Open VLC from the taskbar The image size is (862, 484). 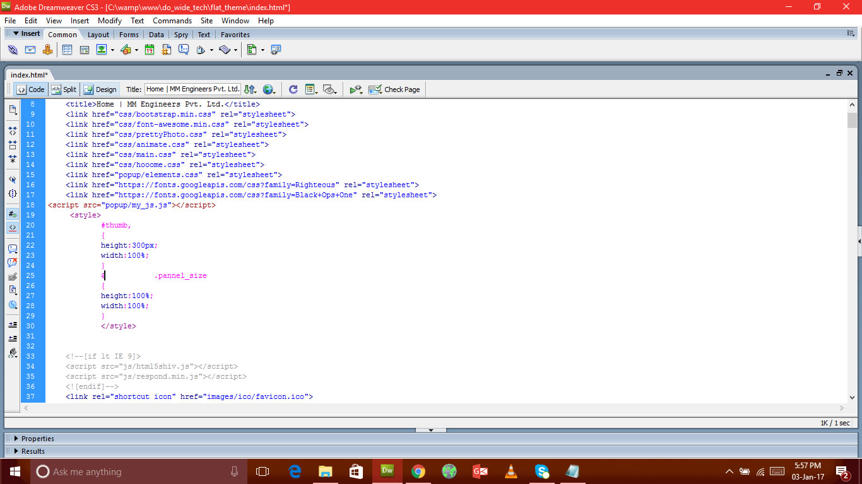point(511,471)
